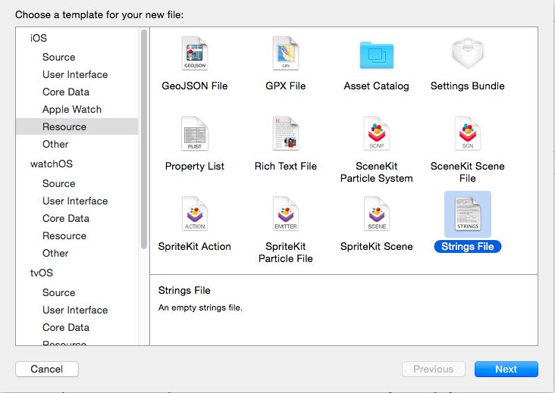Pick the SpriteKit Particle File icon
This screenshot has height=393, width=555.
tap(286, 215)
